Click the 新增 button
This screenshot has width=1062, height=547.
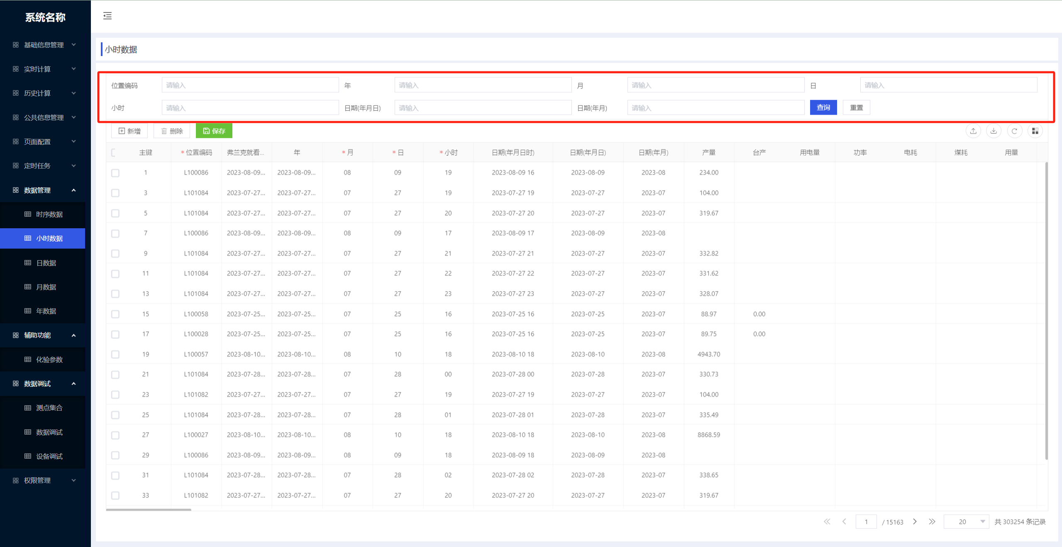click(129, 131)
